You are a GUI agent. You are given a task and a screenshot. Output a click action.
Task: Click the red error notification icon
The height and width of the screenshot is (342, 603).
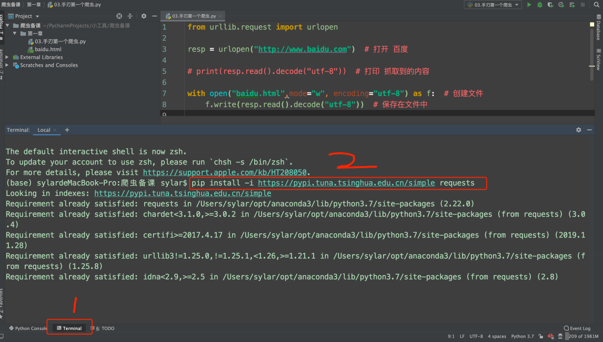pyautogui.click(x=551, y=336)
